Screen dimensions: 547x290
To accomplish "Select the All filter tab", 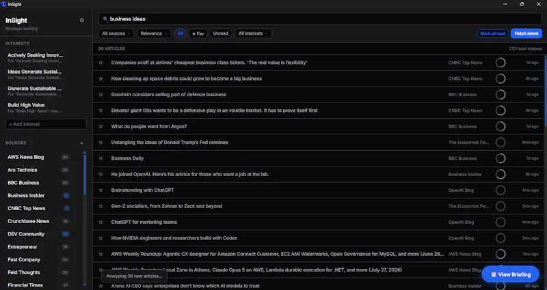I will pyautogui.click(x=180, y=33).
